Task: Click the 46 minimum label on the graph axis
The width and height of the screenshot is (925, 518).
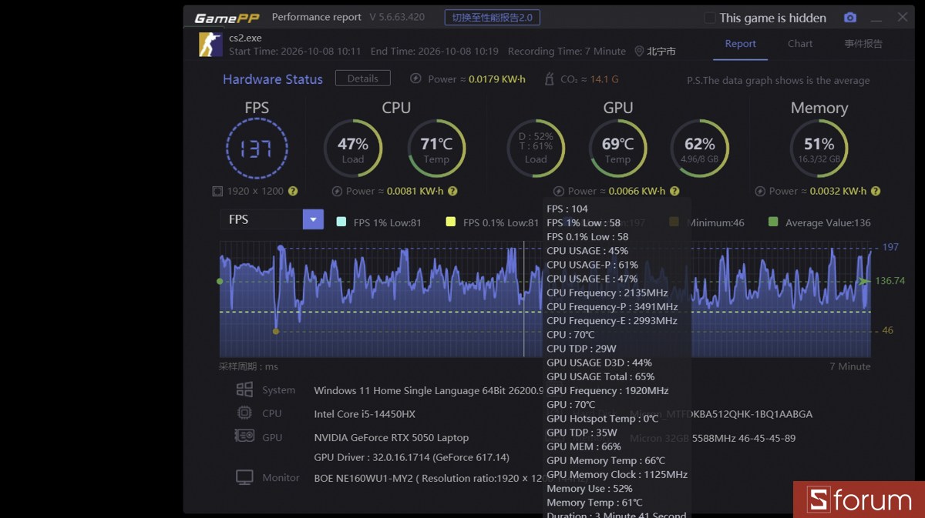Action: [887, 330]
